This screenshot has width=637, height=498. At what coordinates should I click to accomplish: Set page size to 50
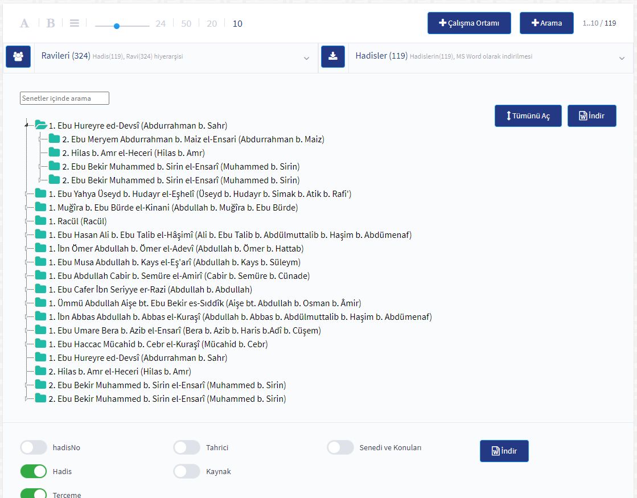tap(186, 23)
